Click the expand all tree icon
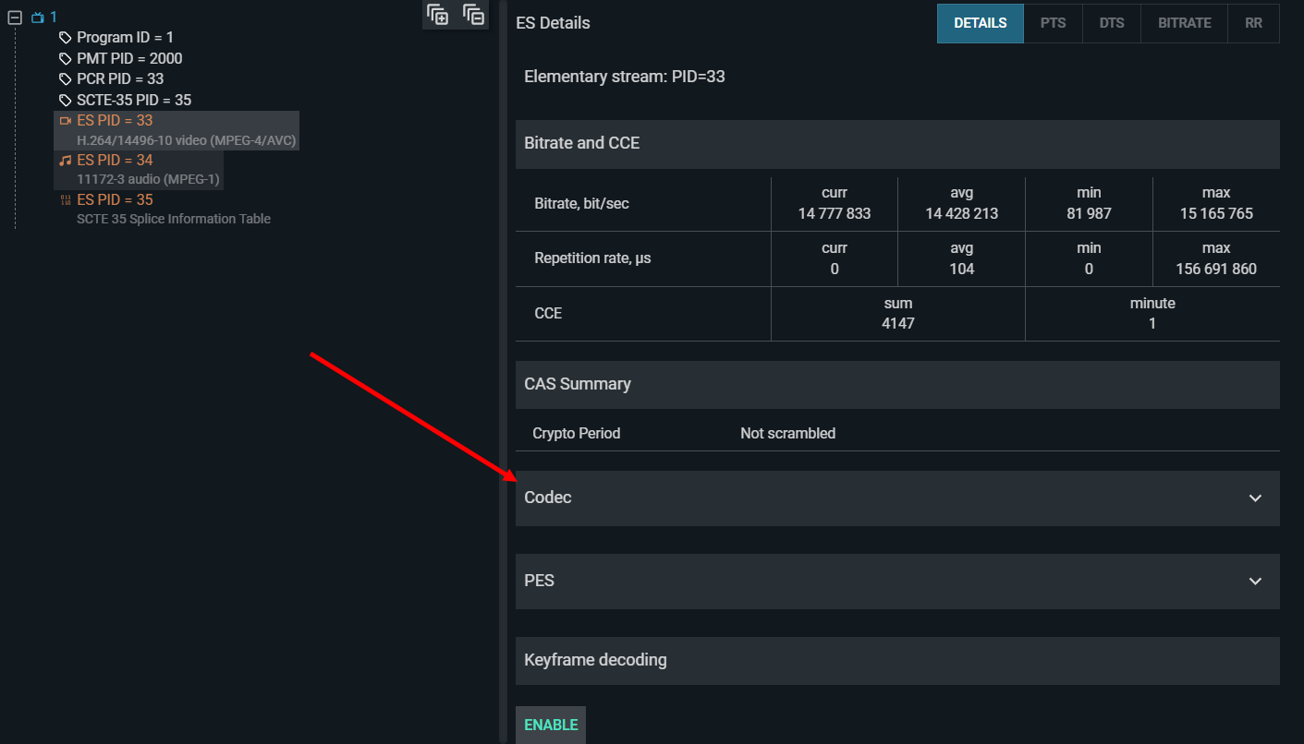 438,15
